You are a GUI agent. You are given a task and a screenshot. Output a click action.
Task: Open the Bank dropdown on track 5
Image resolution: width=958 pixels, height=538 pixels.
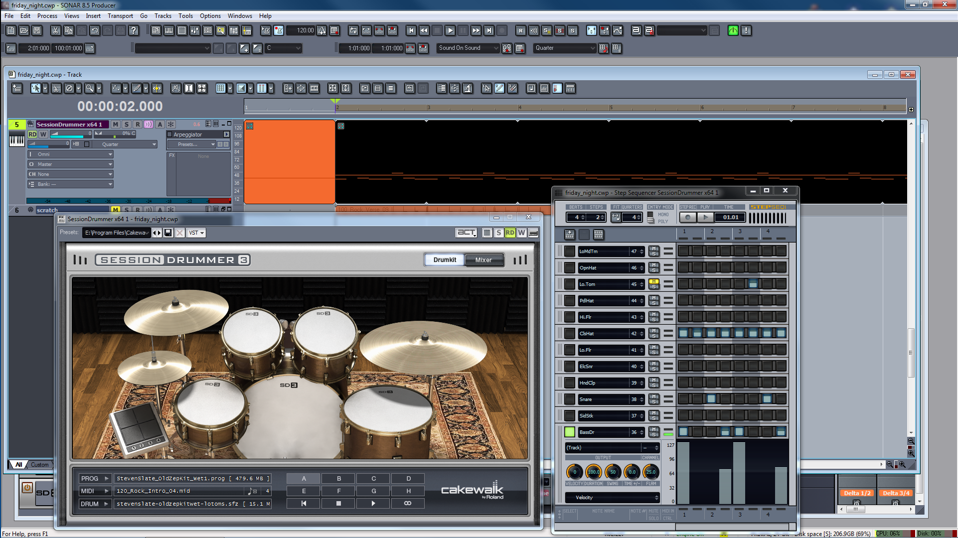tap(71, 184)
